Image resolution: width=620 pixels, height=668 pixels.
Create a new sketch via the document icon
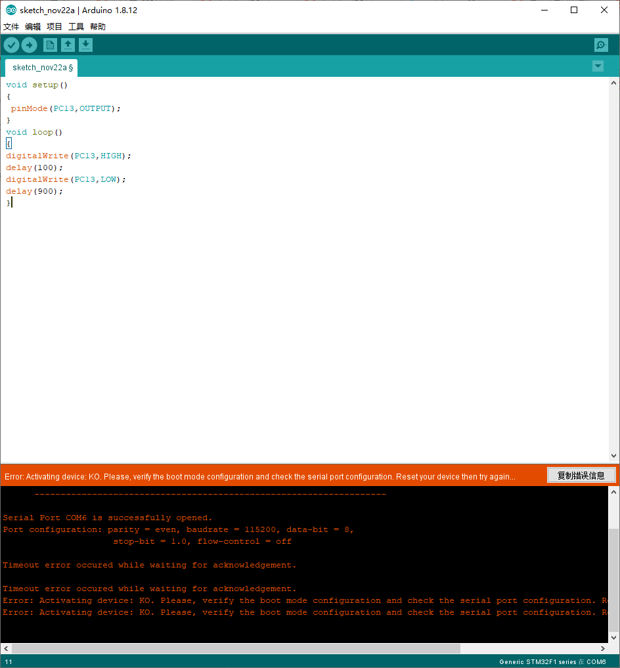(x=50, y=45)
